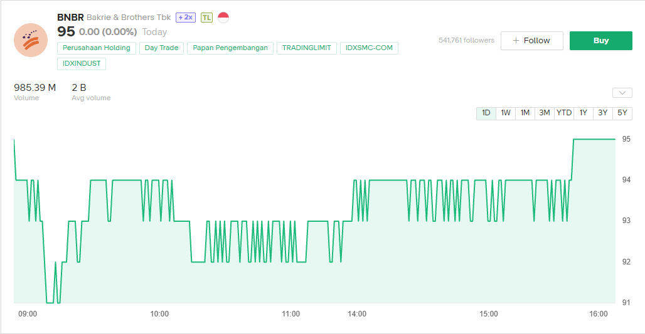645x334 pixels.
Task: Click the 16:00 time axis label
Action: 599,314
